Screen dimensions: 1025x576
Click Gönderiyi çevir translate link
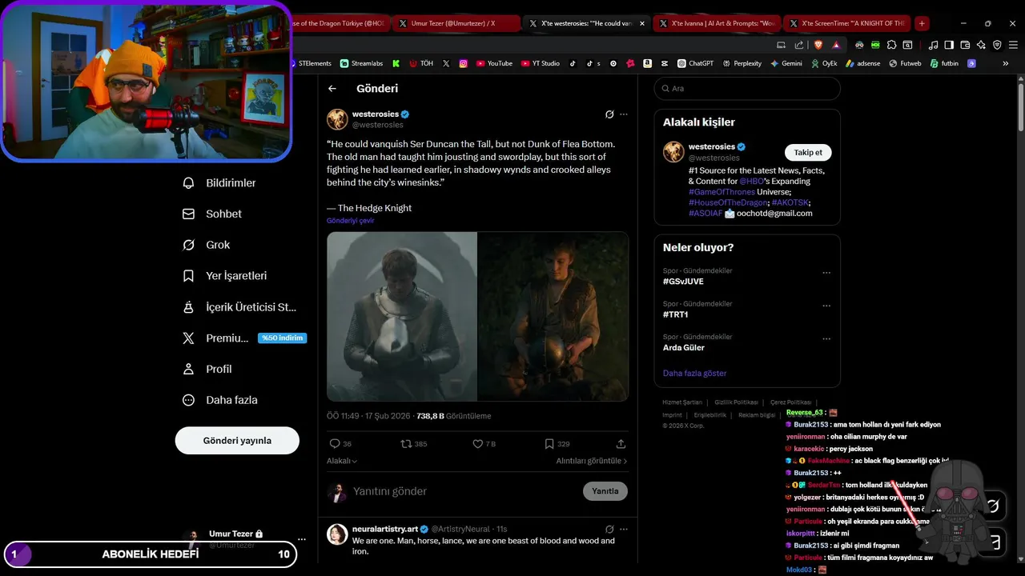(350, 221)
